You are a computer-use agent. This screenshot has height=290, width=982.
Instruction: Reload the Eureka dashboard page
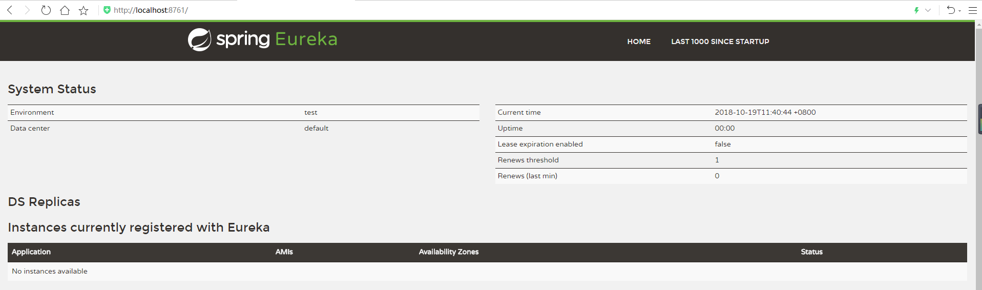point(46,10)
